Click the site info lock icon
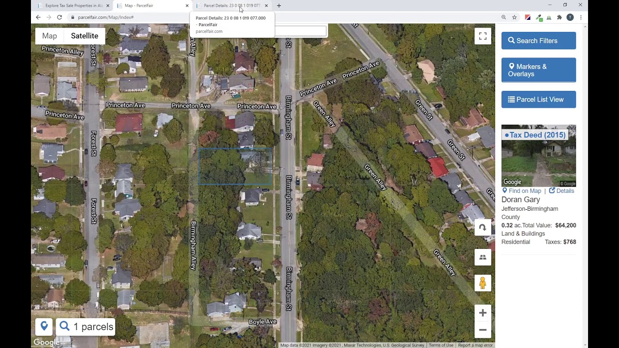This screenshot has width=619, height=348. pos(73,17)
